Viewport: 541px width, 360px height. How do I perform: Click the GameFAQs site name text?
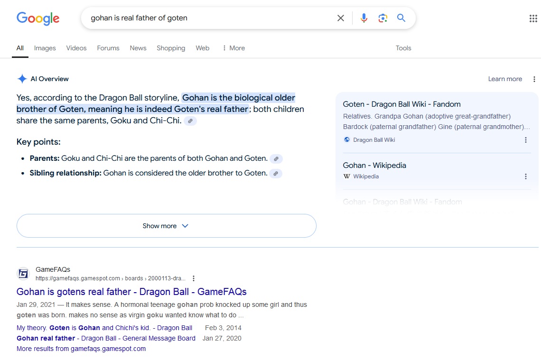tap(53, 269)
